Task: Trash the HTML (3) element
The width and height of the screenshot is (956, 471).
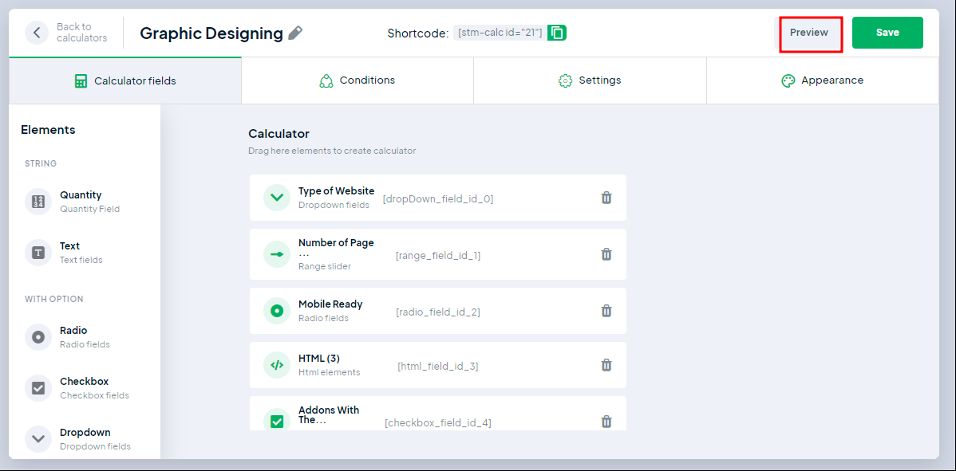Action: tap(606, 365)
